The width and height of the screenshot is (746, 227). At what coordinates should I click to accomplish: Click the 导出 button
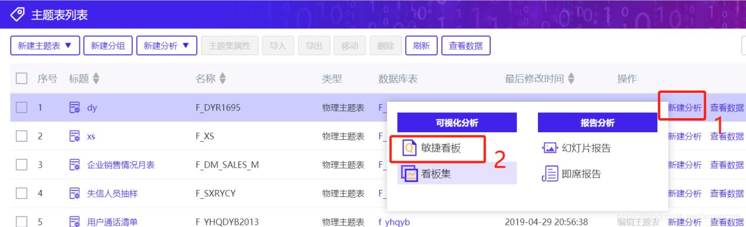(x=314, y=46)
